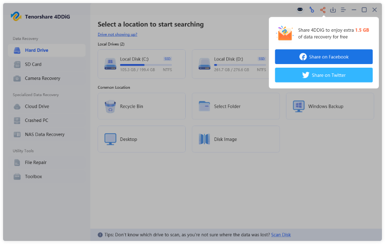Choose Disk Image location
This screenshot has height=244, width=385.
(236, 139)
